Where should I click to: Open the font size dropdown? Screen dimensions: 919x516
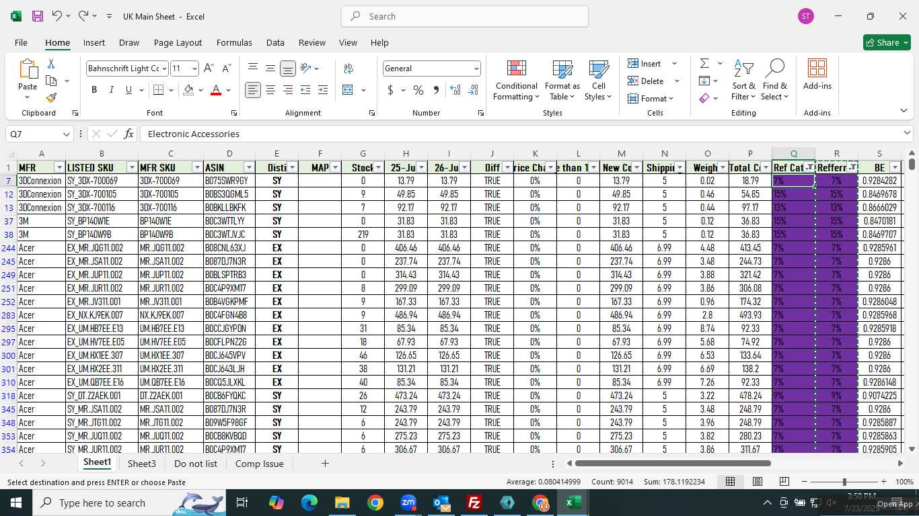194,68
